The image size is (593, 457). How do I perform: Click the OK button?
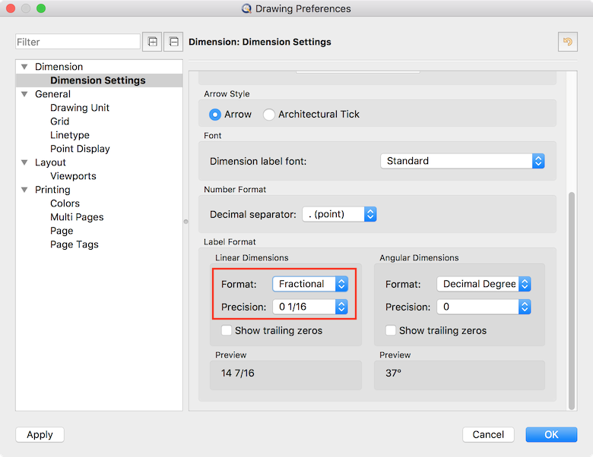pyautogui.click(x=551, y=434)
